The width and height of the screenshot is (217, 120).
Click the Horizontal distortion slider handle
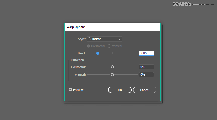coord(112,67)
